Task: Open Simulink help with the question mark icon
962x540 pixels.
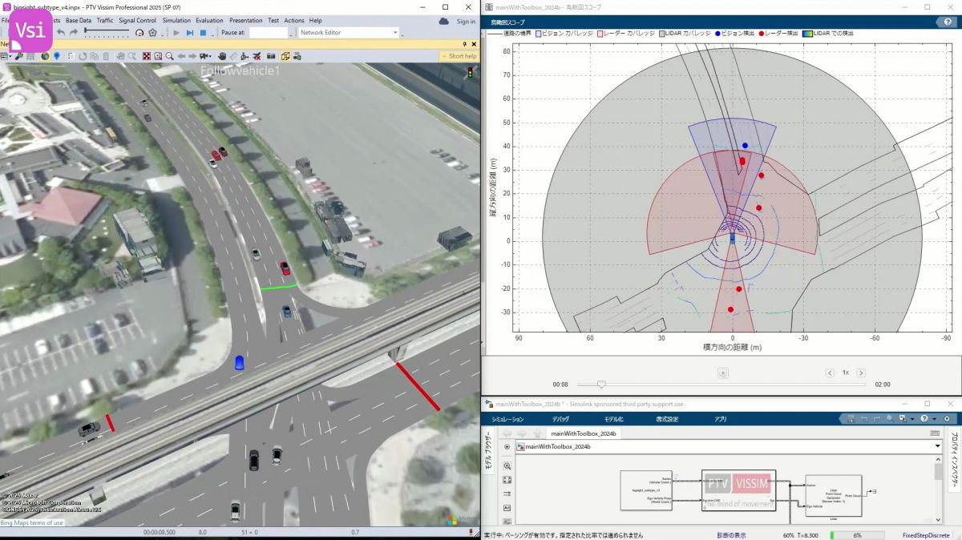Action: pos(924,419)
